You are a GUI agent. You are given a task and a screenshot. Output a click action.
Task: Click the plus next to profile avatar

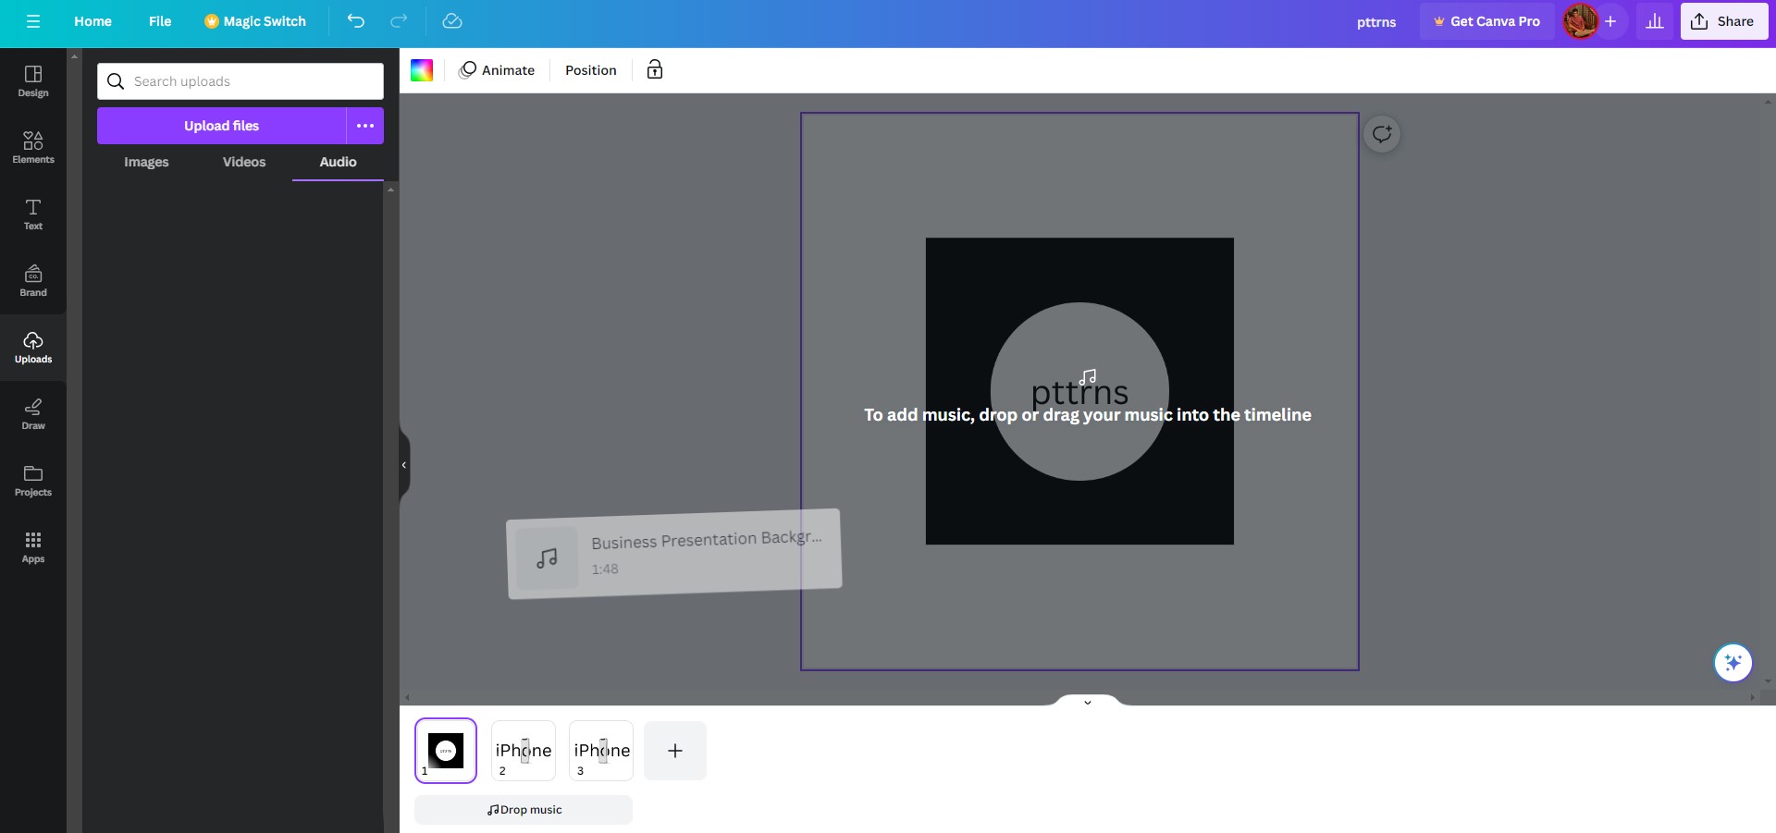(1610, 21)
